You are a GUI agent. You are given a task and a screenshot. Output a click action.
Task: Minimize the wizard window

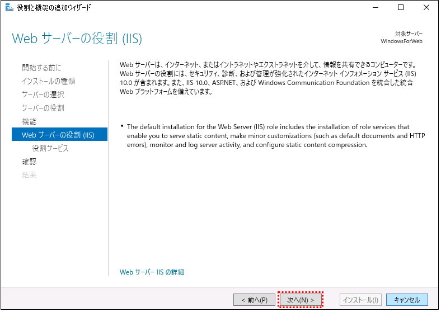coord(376,8)
